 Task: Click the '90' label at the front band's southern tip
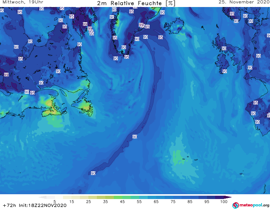coord(93,173)
